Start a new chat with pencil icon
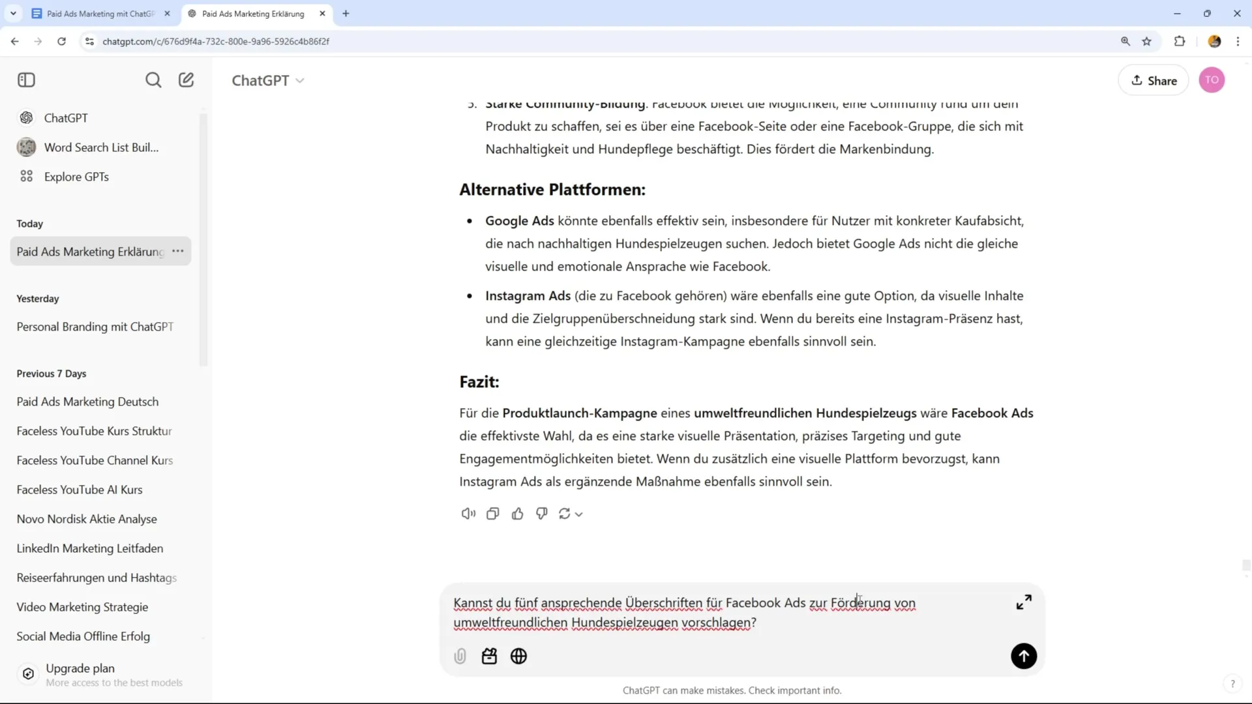Viewport: 1252px width, 704px height. [186, 80]
